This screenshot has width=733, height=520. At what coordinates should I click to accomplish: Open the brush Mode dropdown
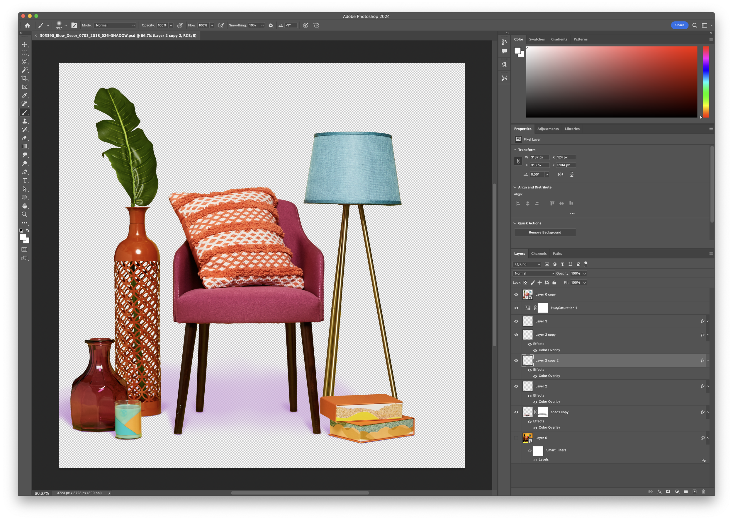click(x=115, y=25)
